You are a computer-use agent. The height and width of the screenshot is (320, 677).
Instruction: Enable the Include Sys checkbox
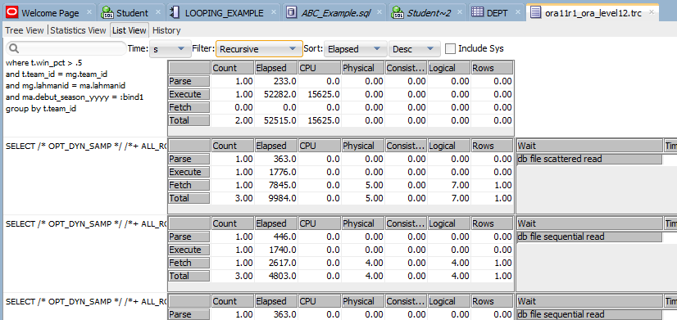point(450,48)
